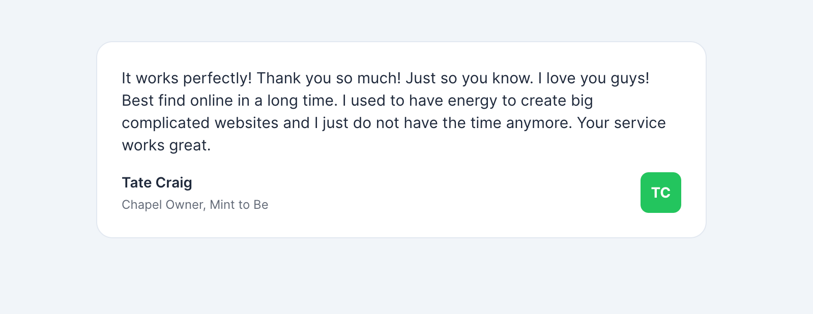813x314 pixels.
Task: Click "Mint to Be" company name
Action: tap(239, 205)
